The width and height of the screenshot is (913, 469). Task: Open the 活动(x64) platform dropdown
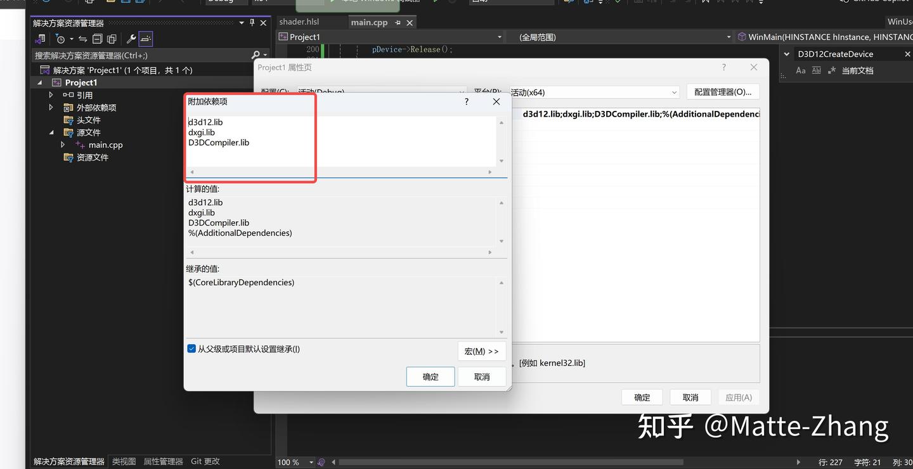674,92
